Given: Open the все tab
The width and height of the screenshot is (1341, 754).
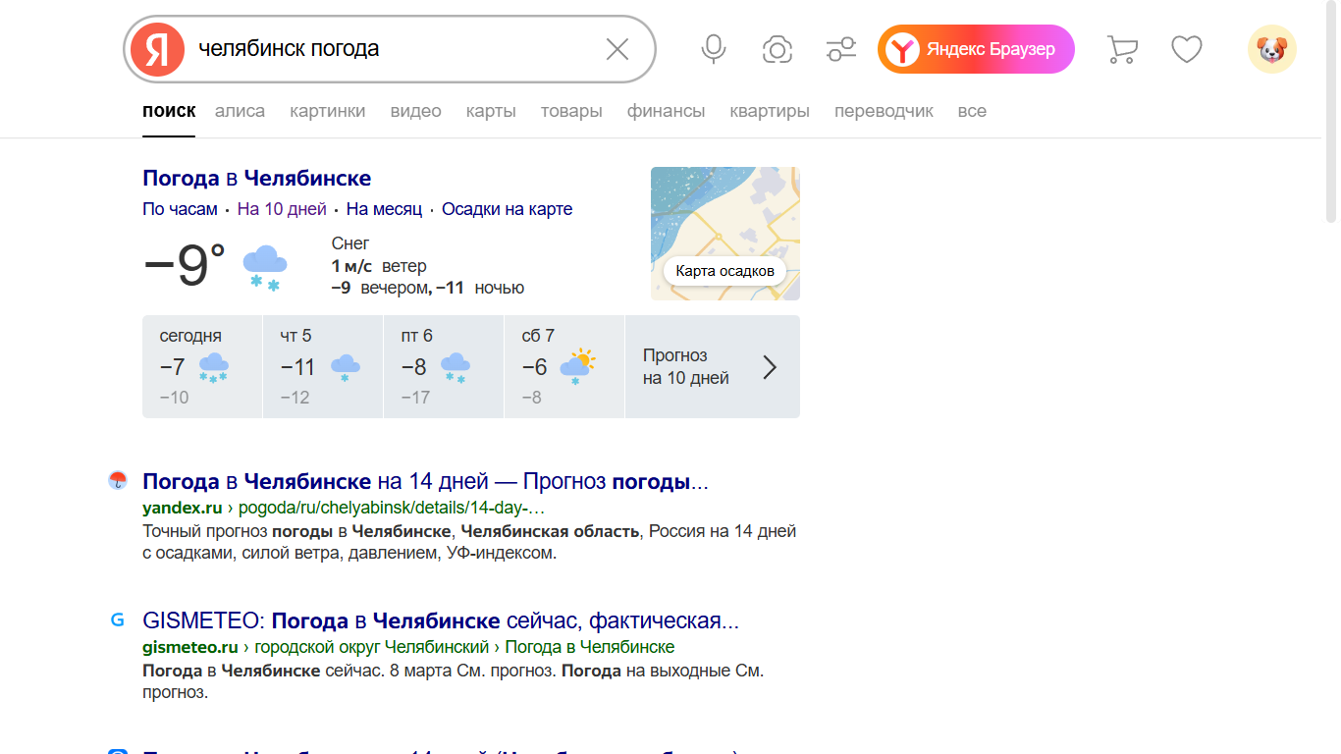Looking at the screenshot, I should [x=972, y=111].
